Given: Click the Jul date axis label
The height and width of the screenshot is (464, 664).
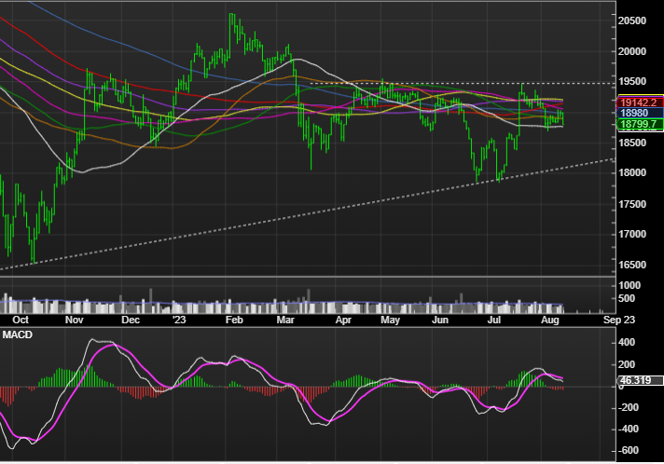Looking at the screenshot, I should pyautogui.click(x=493, y=320).
